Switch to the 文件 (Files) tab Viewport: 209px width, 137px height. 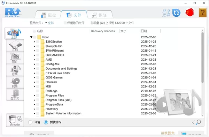point(74,15)
